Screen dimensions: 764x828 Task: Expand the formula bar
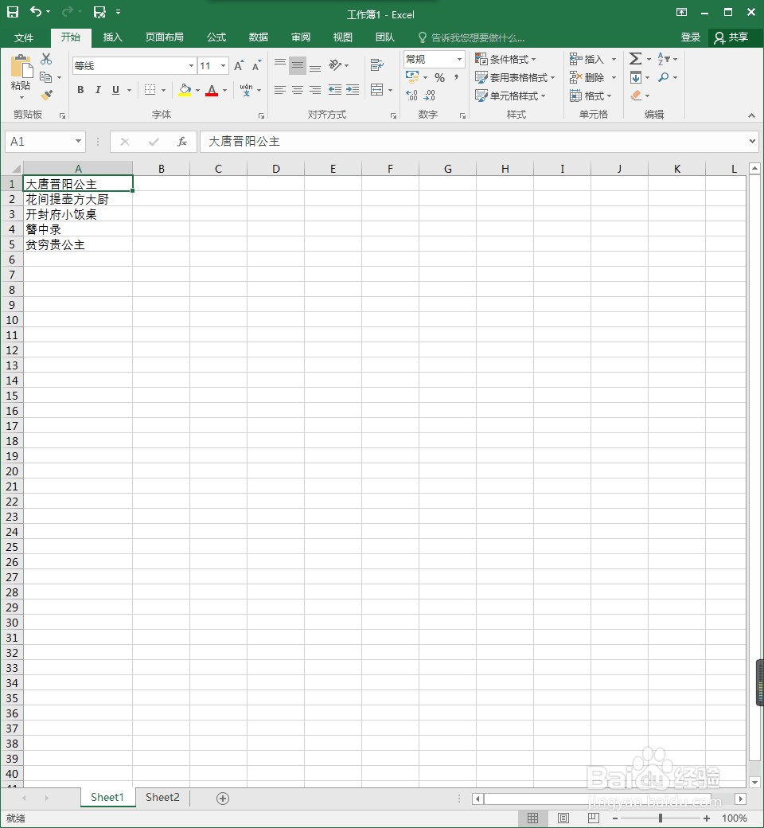[752, 141]
